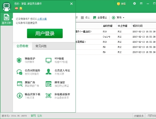Click the green 用户登录 button
This screenshot has height=119, width=156.
click(x=45, y=34)
